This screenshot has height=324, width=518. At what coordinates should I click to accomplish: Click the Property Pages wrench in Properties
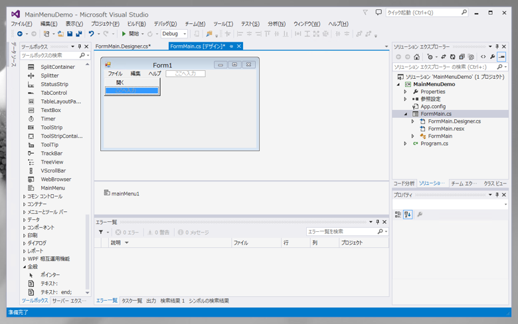420,214
